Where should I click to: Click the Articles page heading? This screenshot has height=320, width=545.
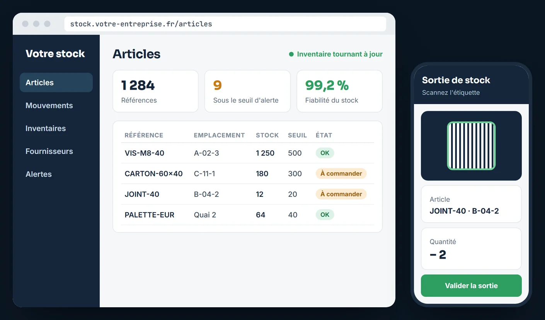coord(136,54)
